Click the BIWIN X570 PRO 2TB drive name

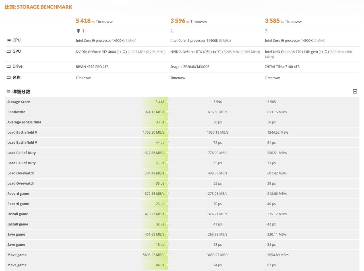tap(92, 67)
